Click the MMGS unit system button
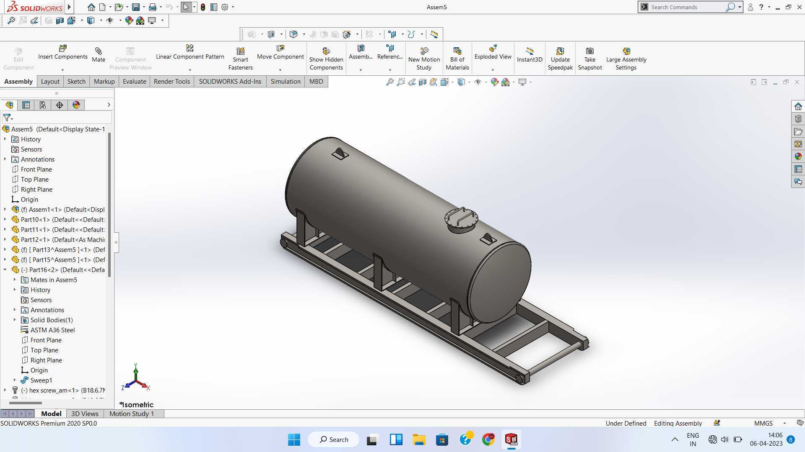 coord(763,423)
